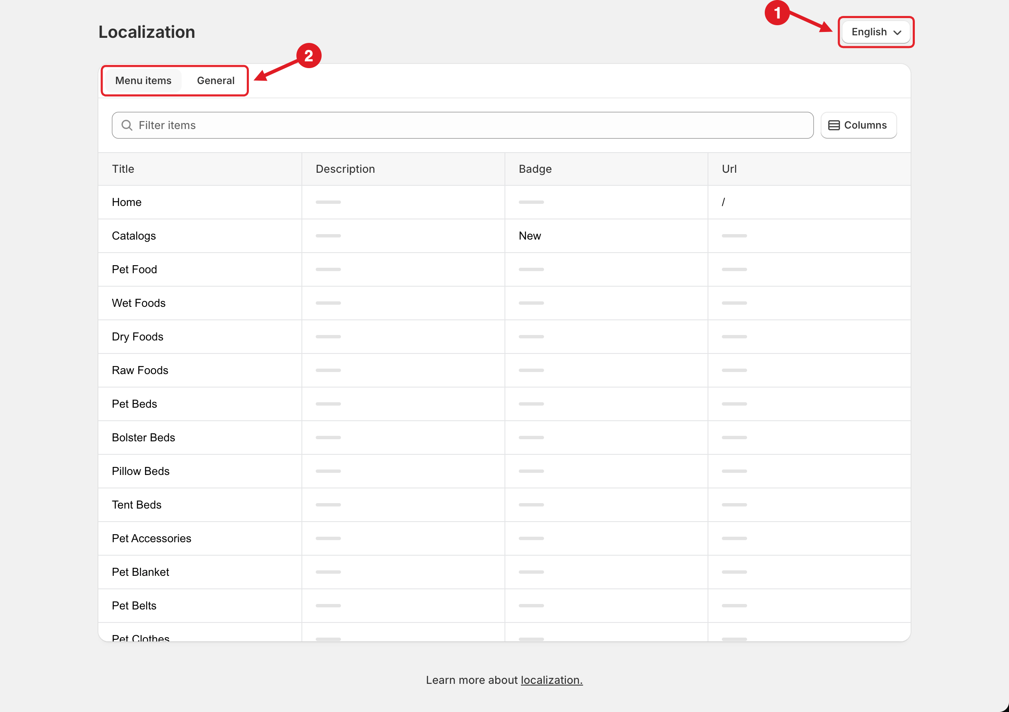The image size is (1009, 712).
Task: Open the Columns button
Action: [x=858, y=125]
